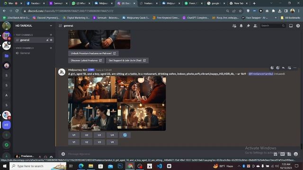Screen dimensions: 303x170
Task: Open Photoshop from the Windows taskbar
Action: click(120, 166)
